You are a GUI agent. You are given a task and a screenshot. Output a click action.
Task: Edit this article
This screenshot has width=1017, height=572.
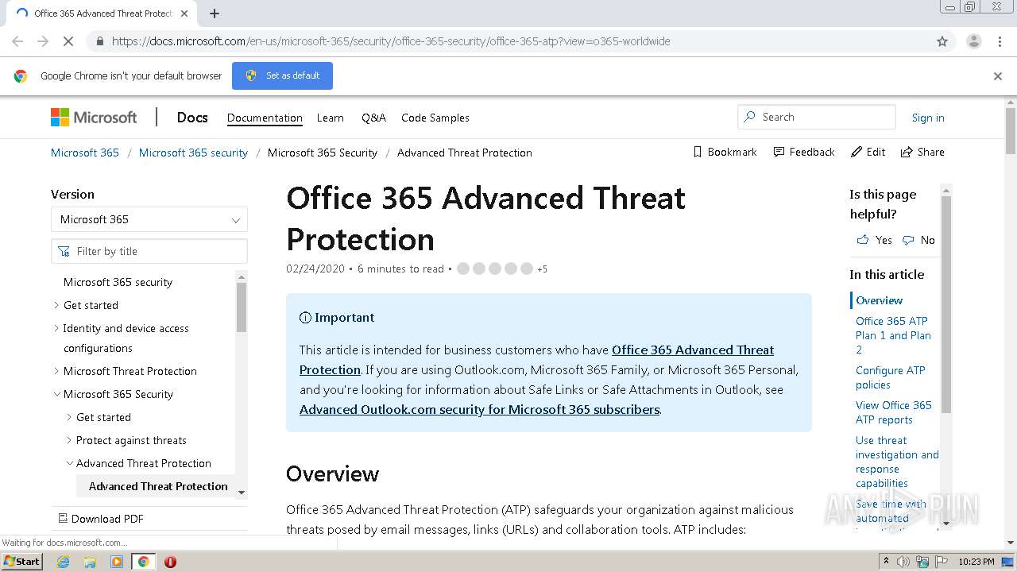[868, 152]
